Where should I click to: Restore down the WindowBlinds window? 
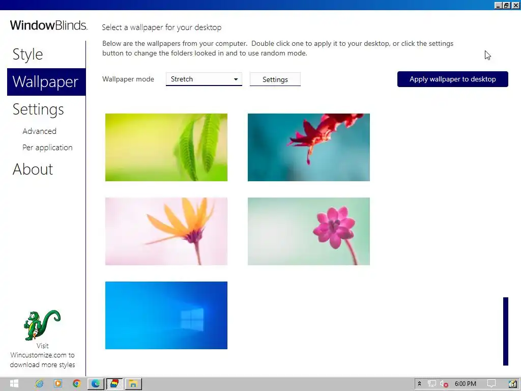[506, 5]
